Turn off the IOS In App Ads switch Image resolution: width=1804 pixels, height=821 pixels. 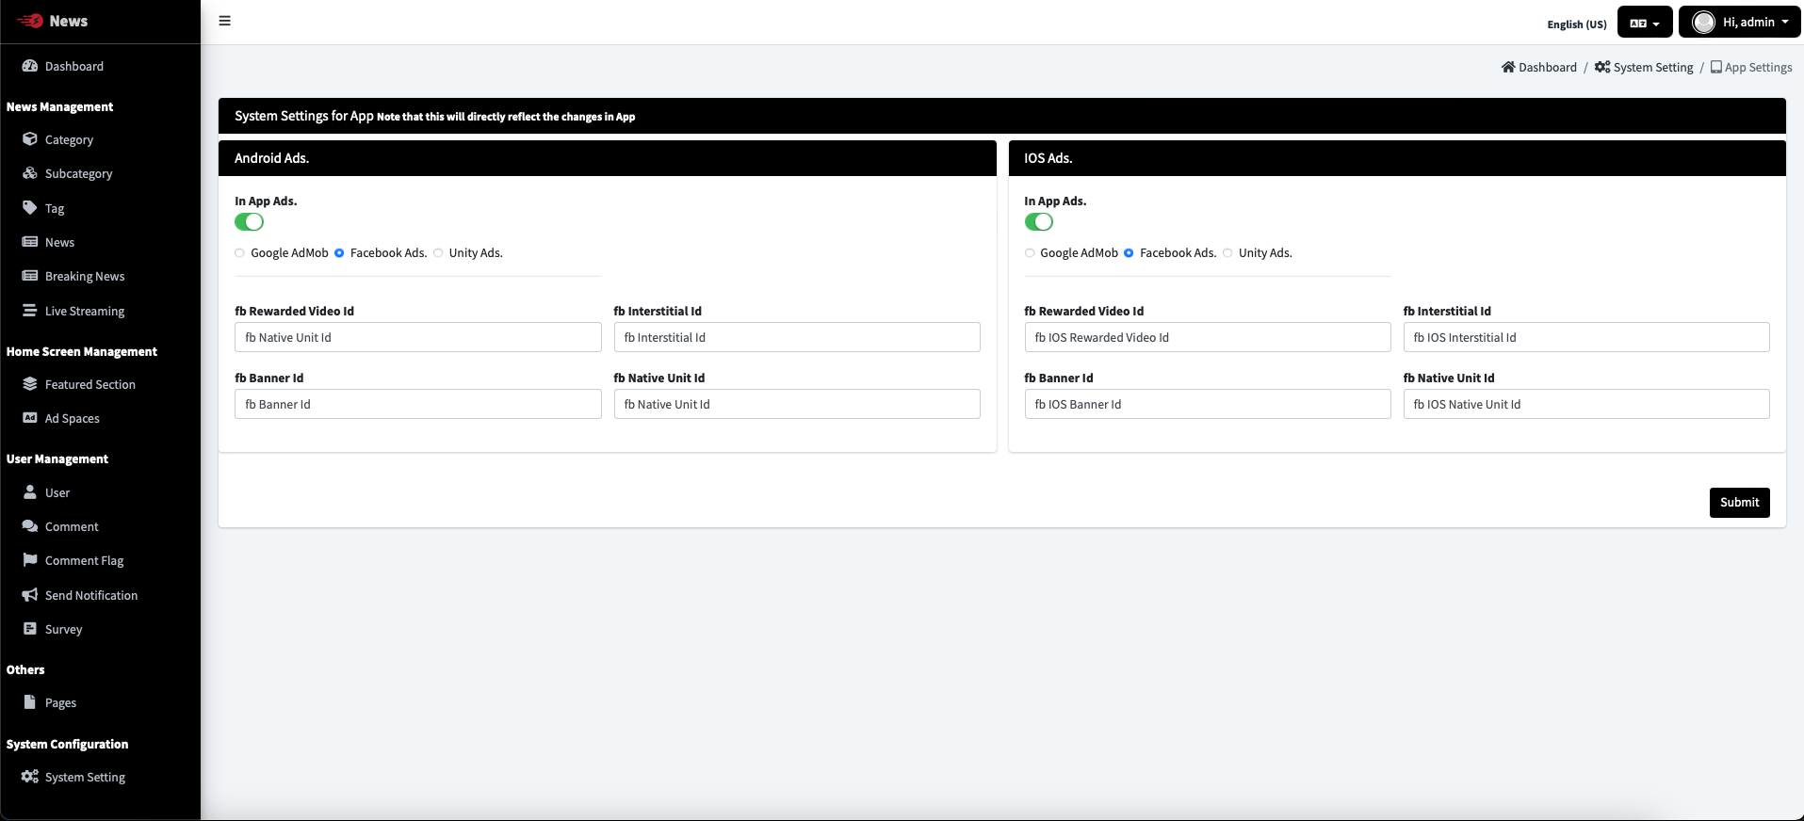[x=1038, y=222]
